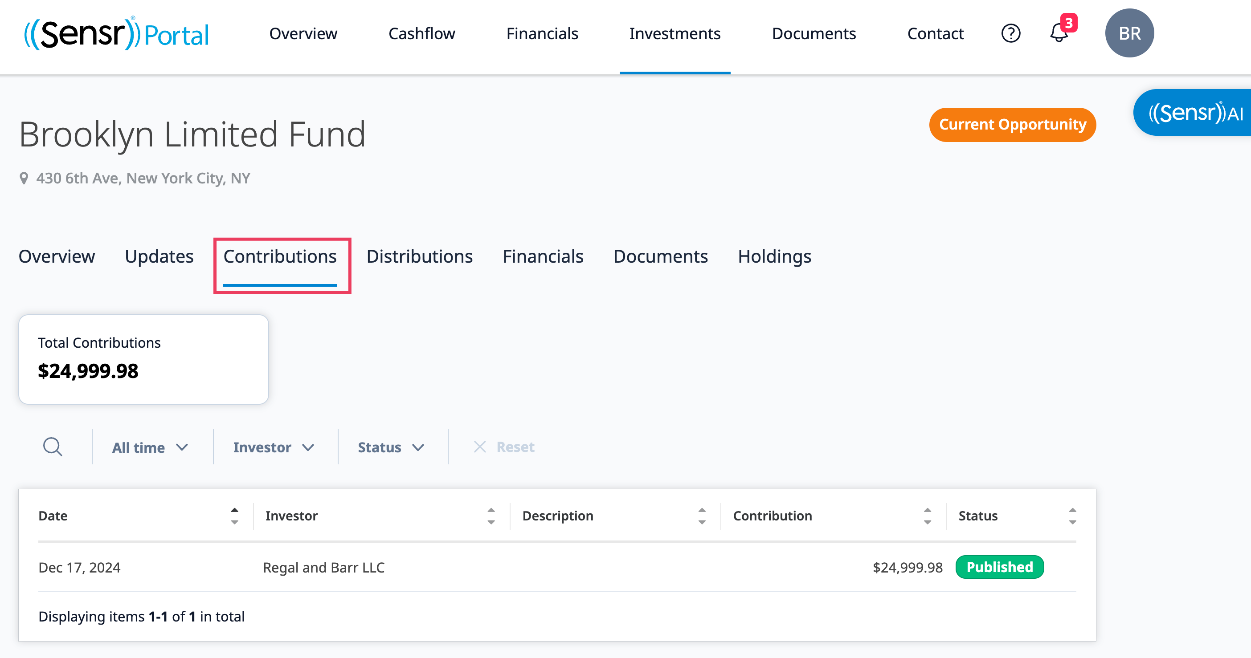Open the help question mark icon
This screenshot has width=1251, height=658.
pyautogui.click(x=1010, y=33)
